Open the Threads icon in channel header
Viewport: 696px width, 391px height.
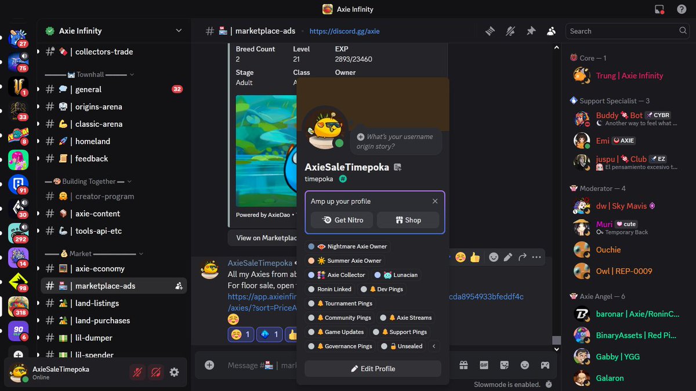coord(490,31)
